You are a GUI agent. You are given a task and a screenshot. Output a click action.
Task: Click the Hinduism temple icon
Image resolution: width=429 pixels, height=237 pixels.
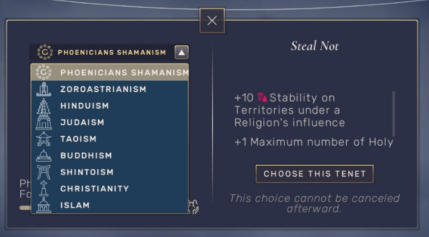coord(43,106)
